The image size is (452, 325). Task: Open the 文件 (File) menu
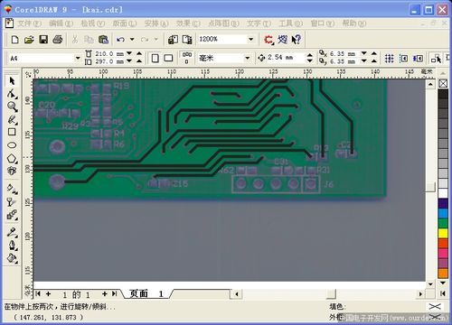pos(29,23)
